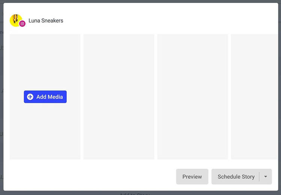This screenshot has width=281, height=195.
Task: Click the Add to Story text behind modal
Action: point(135,194)
